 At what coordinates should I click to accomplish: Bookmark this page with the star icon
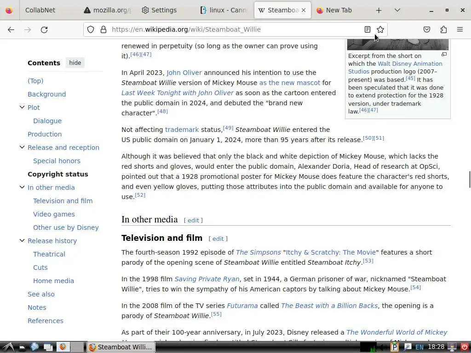380,29
